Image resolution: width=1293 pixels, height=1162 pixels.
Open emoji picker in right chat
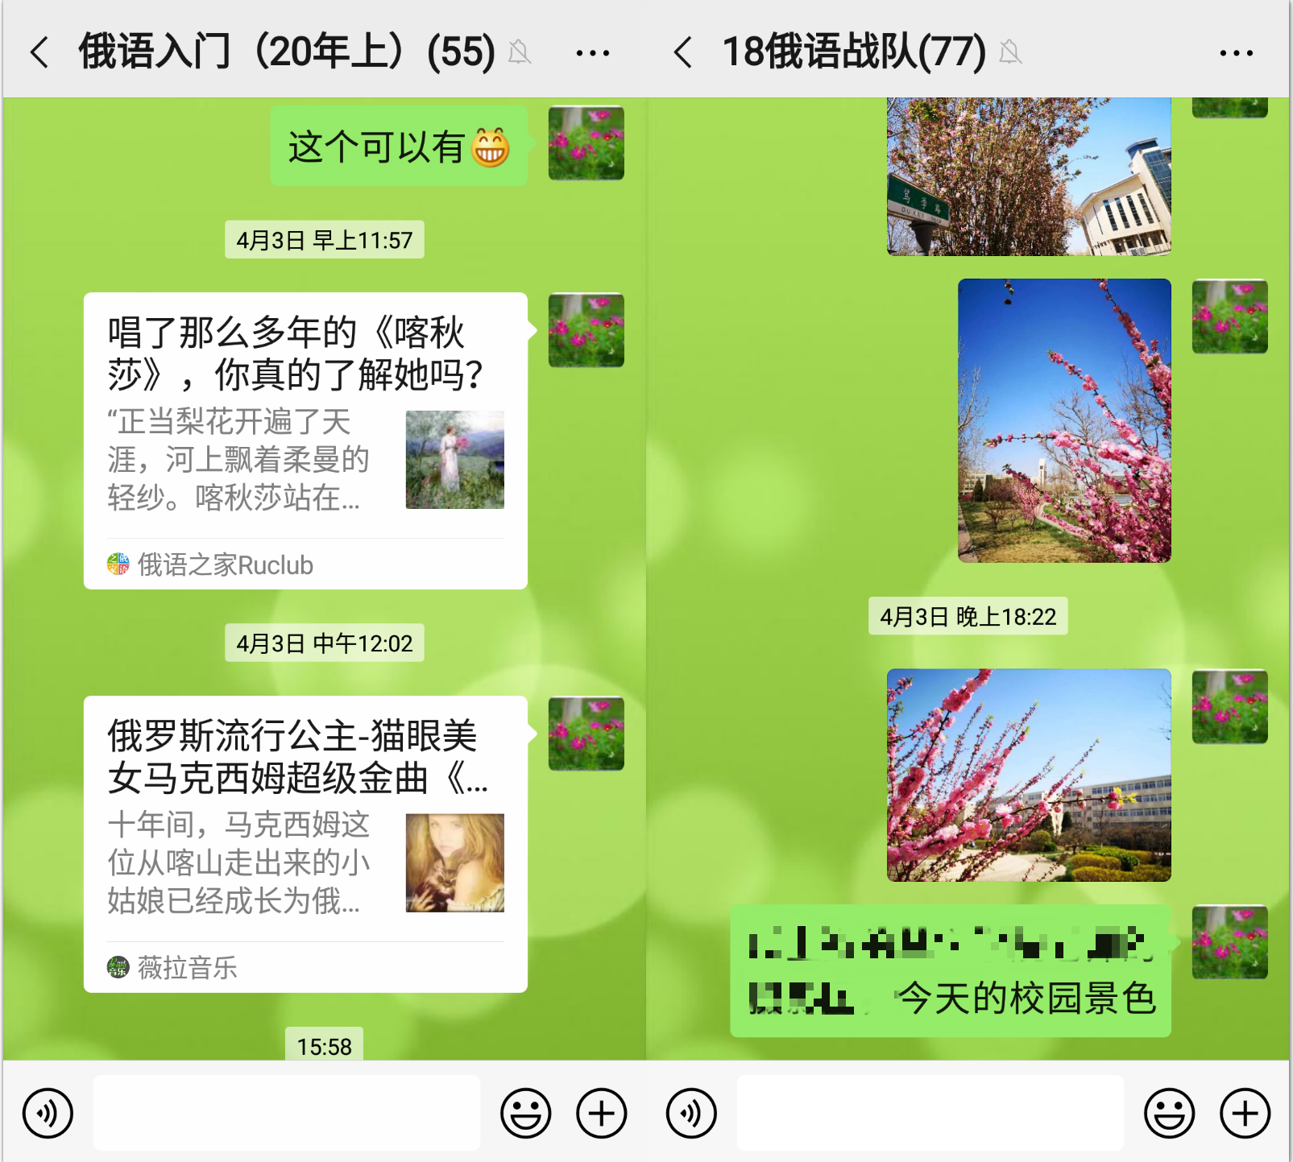point(1169,1114)
